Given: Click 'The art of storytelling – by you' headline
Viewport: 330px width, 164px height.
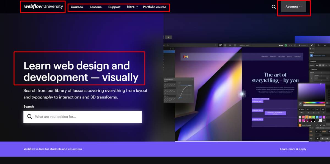Looking at the screenshot, I should (275, 78).
